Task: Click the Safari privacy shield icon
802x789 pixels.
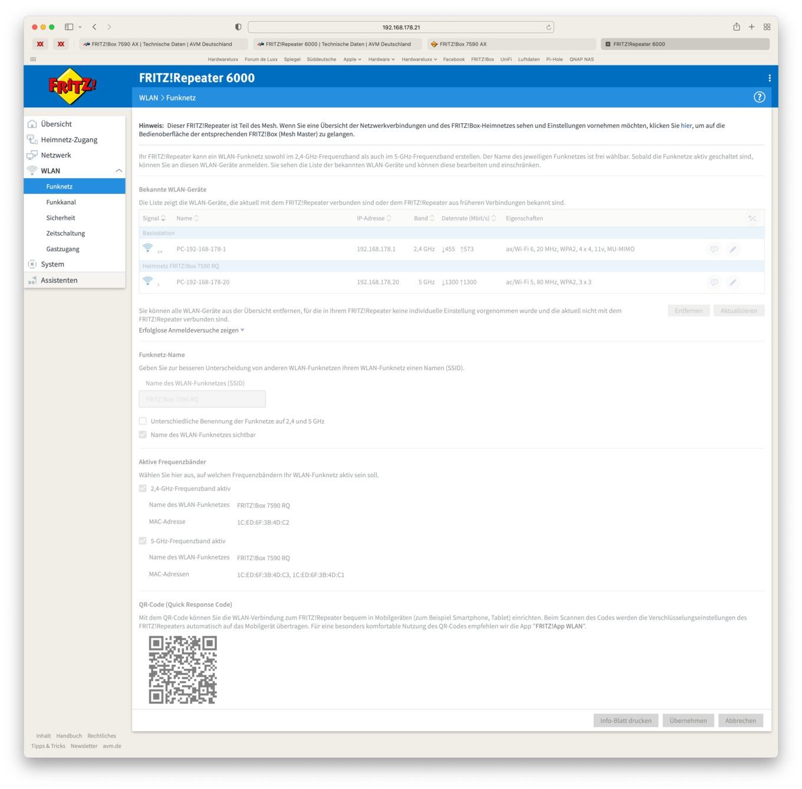Action: click(238, 27)
